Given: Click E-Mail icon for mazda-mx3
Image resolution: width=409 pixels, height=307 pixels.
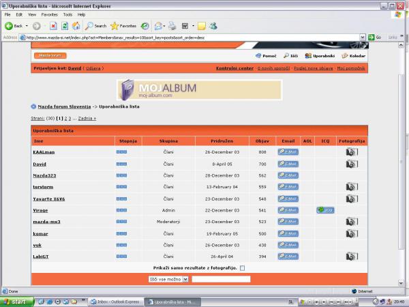Looking at the screenshot, I should point(288,222).
